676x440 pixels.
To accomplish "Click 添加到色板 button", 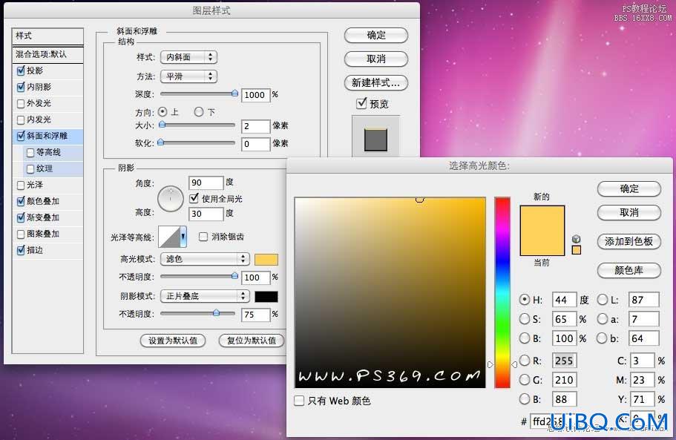I will point(629,241).
